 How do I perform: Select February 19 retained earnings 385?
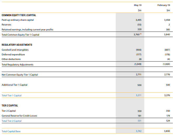tap(168, 30)
